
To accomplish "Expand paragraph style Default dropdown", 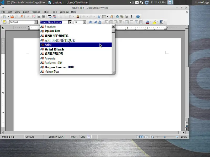I will pyautogui.click(x=36, y=22).
